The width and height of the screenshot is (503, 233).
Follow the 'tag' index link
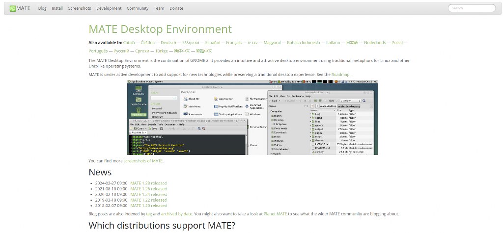(x=149, y=214)
